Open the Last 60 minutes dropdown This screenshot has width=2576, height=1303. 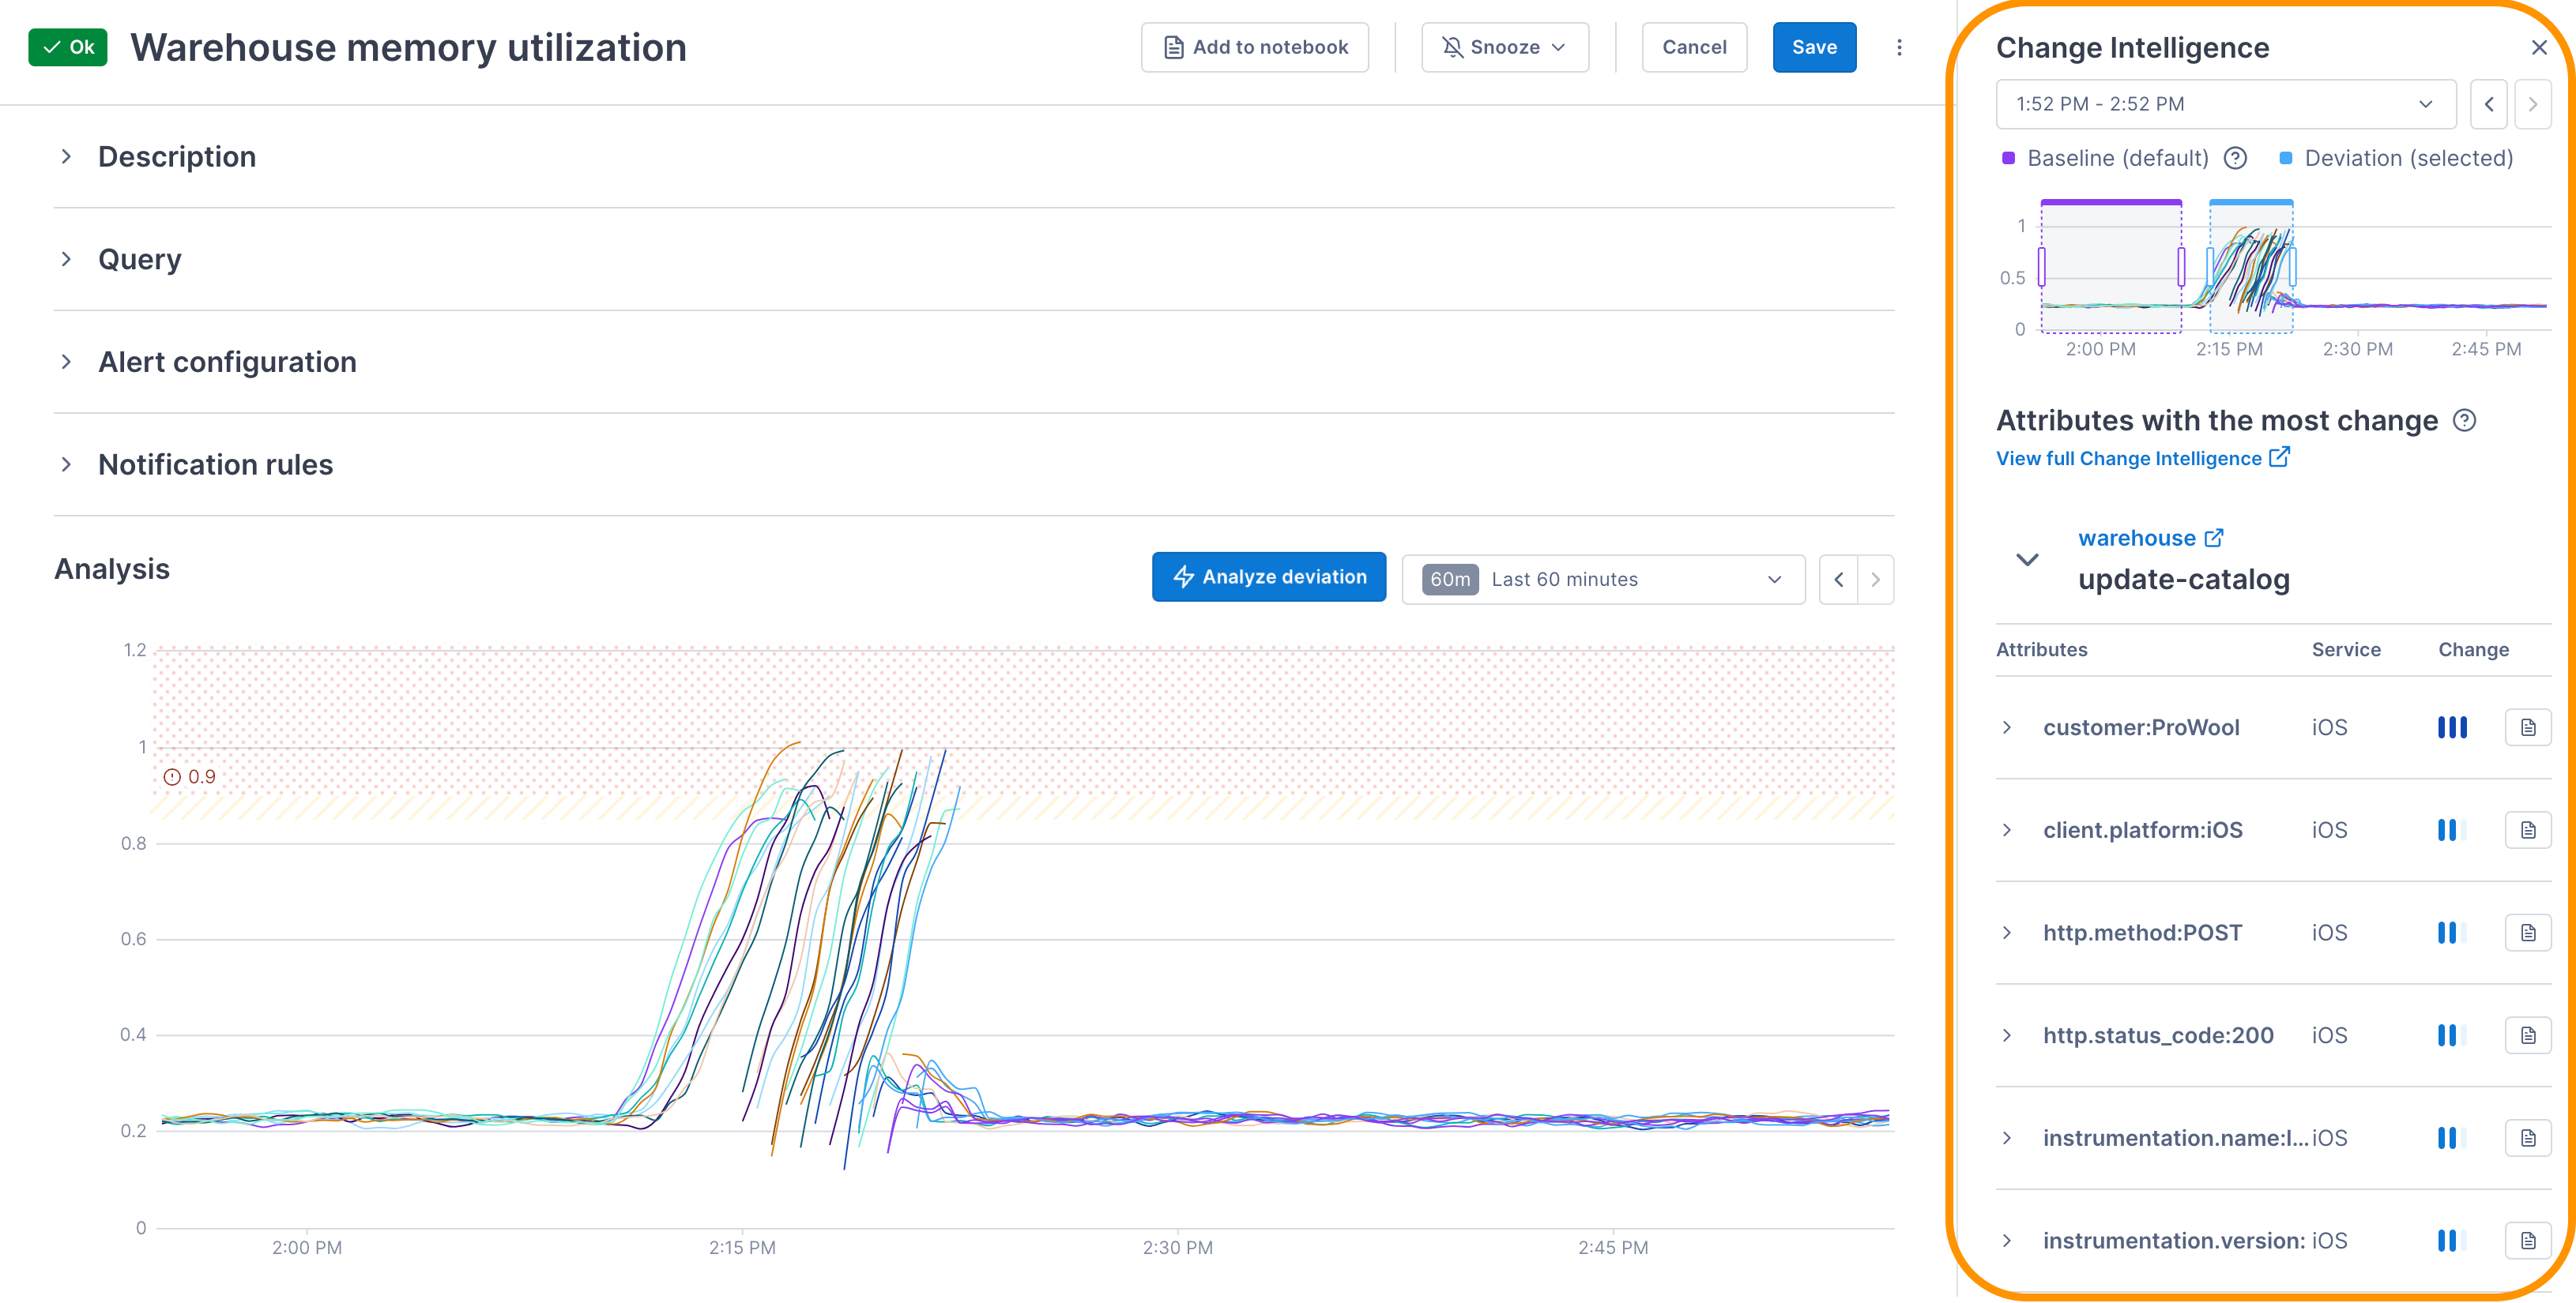pos(1602,579)
